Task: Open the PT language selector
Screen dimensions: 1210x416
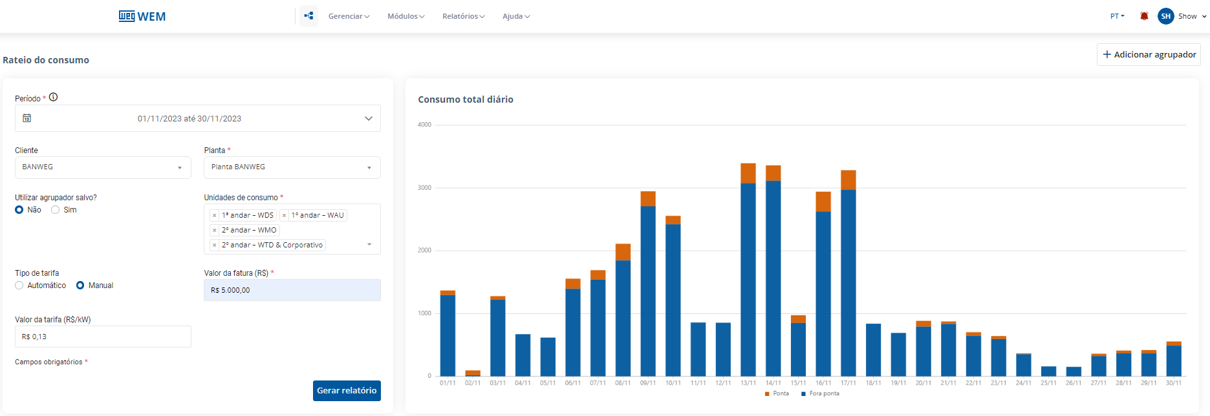Action: (x=1117, y=16)
